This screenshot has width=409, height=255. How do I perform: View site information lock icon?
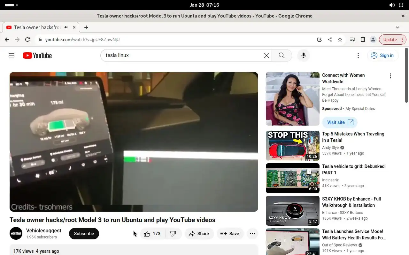40,40
